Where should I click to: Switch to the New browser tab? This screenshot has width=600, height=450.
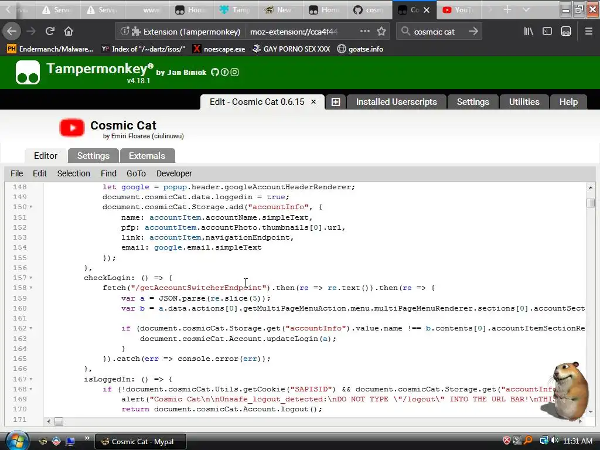279,10
